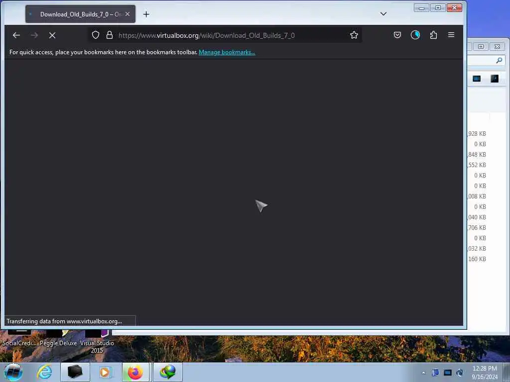This screenshot has width=510, height=382.
Task: Show hidden system tray icons
Action: click(423, 373)
